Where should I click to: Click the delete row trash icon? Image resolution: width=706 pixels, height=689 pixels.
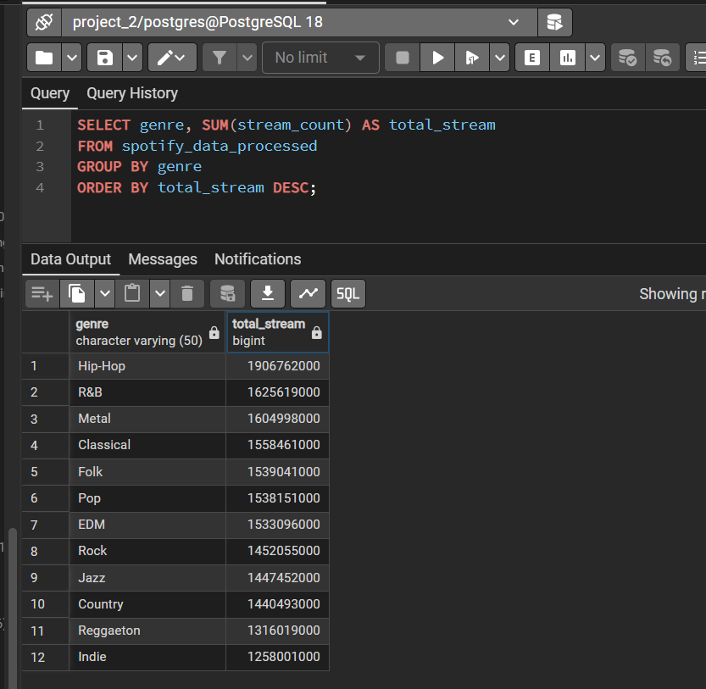coord(187,293)
